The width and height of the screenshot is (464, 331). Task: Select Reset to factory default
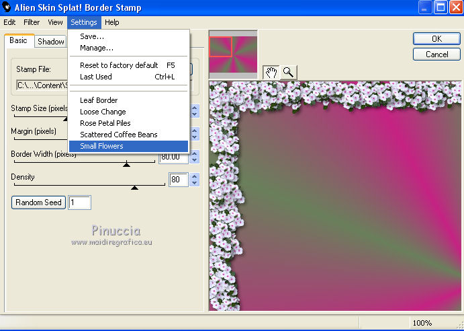(x=128, y=65)
